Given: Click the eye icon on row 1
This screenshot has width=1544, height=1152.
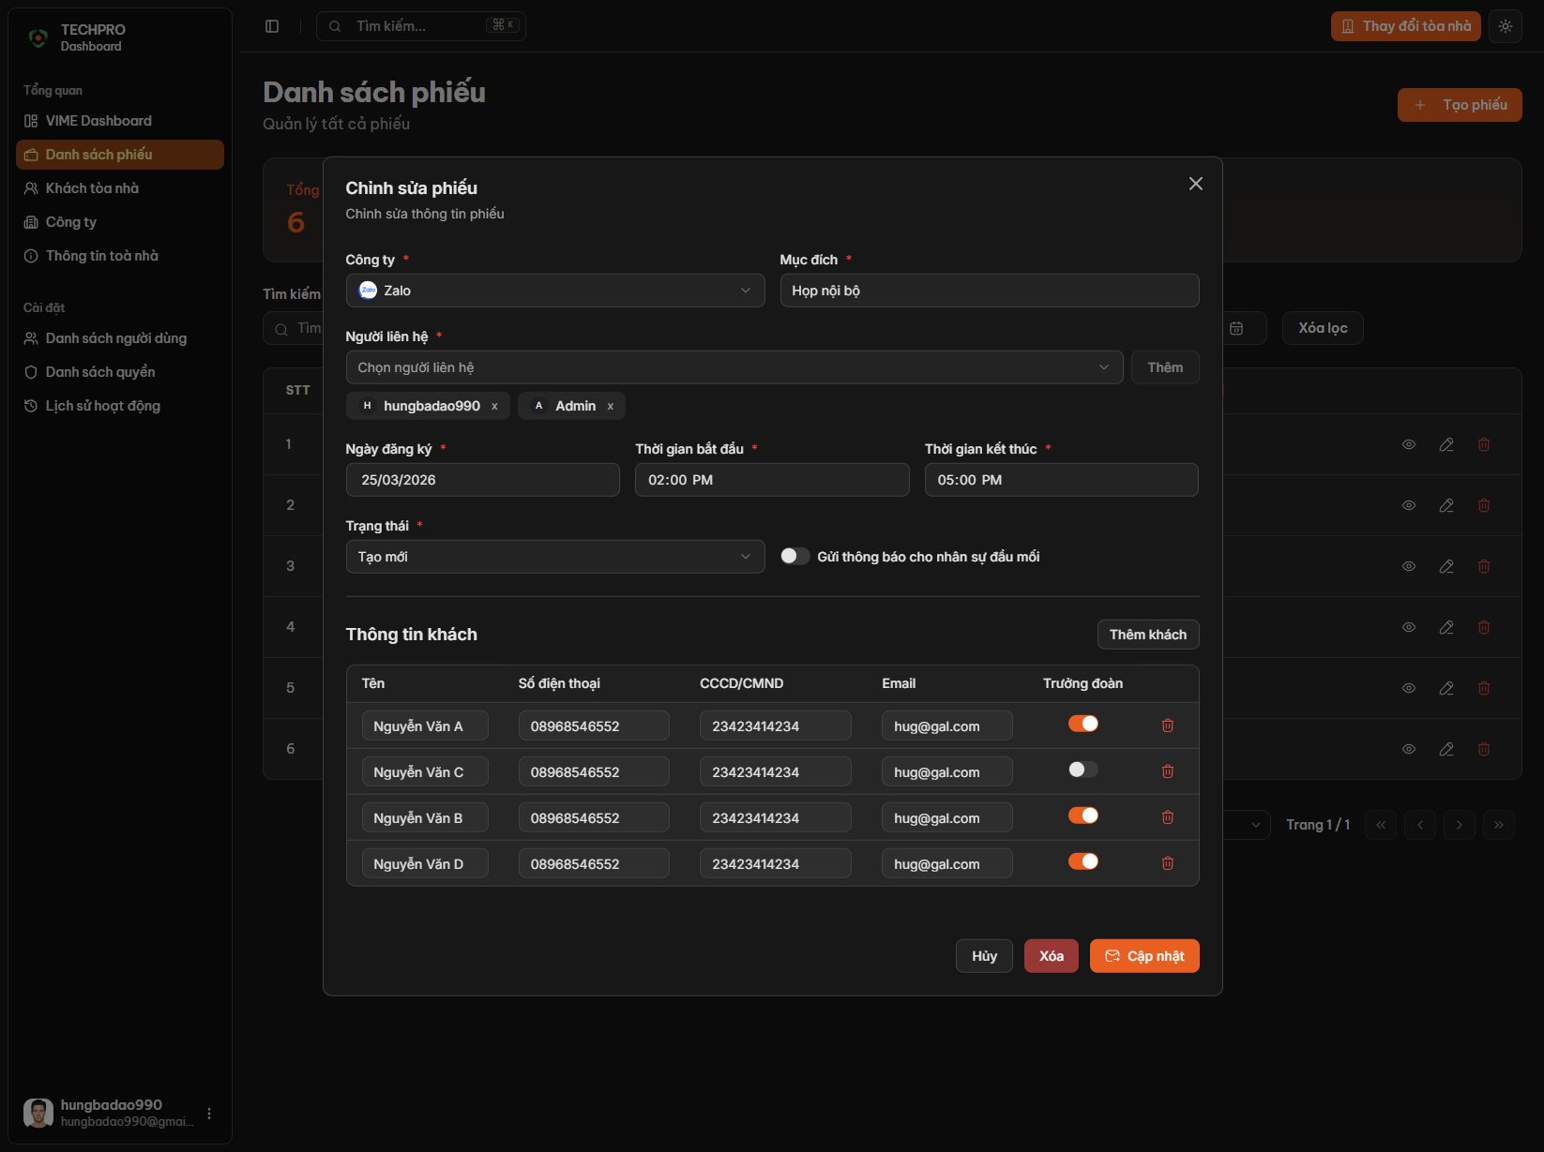Looking at the screenshot, I should coord(1408,444).
